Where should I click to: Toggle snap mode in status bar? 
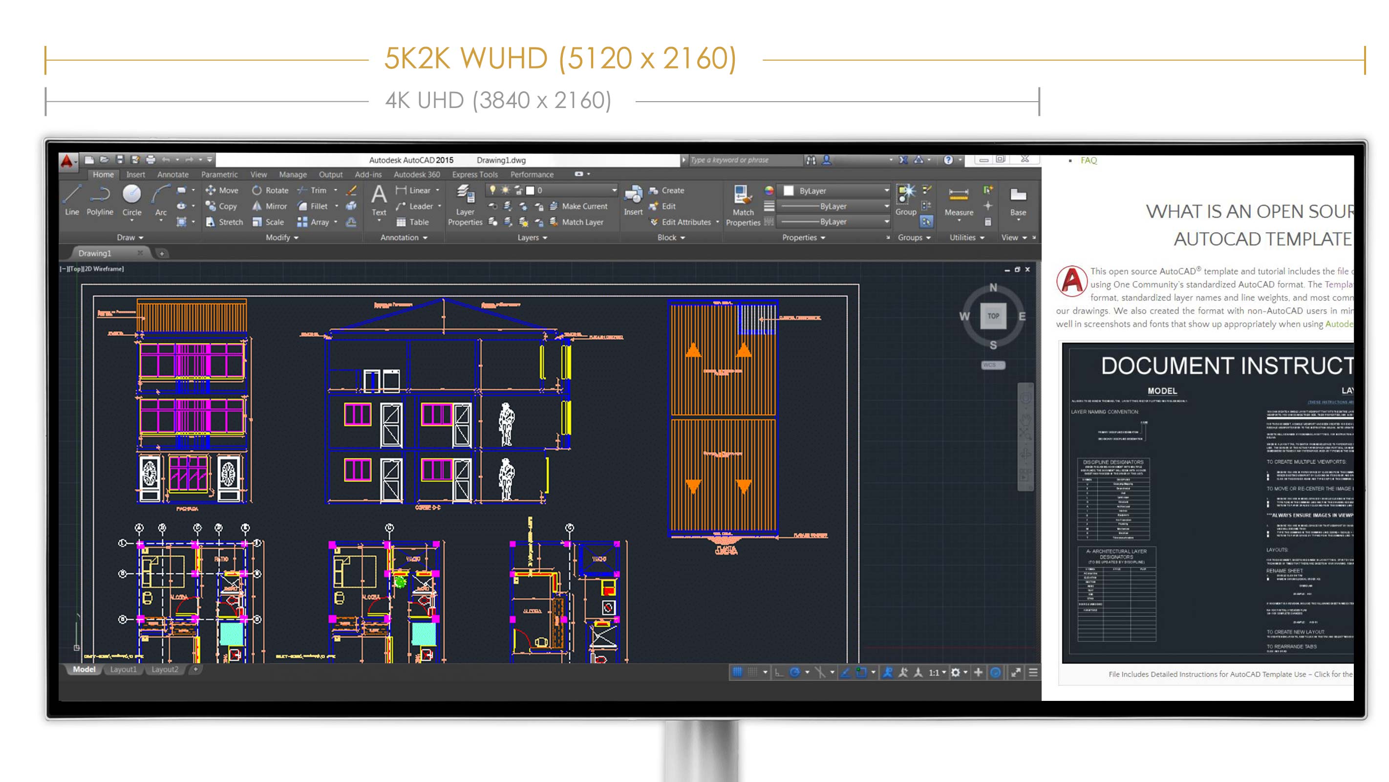pyautogui.click(x=752, y=672)
